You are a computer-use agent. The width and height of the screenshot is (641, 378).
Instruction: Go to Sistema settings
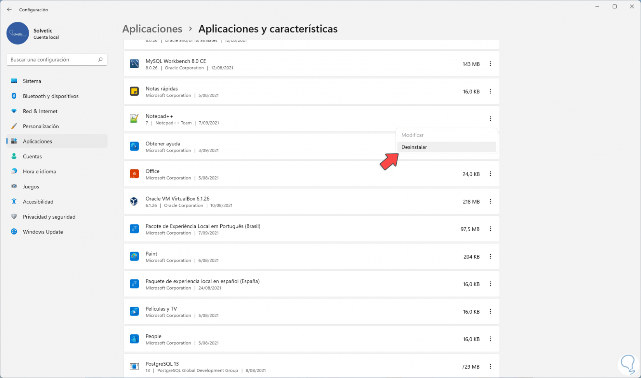click(57, 81)
